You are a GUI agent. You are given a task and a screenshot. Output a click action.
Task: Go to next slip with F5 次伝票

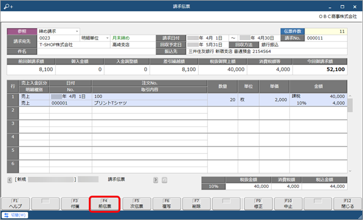pyautogui.click(x=137, y=204)
